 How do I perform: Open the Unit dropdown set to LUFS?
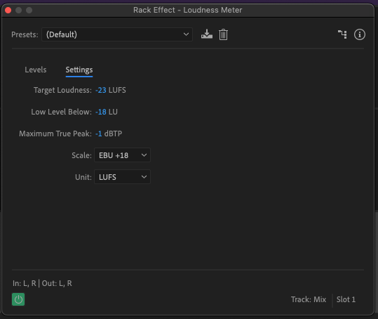(x=122, y=177)
